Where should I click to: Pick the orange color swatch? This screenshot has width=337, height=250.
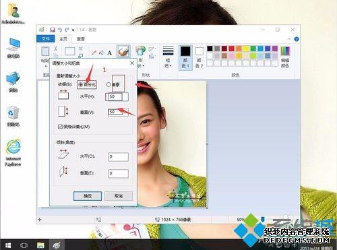239,49
